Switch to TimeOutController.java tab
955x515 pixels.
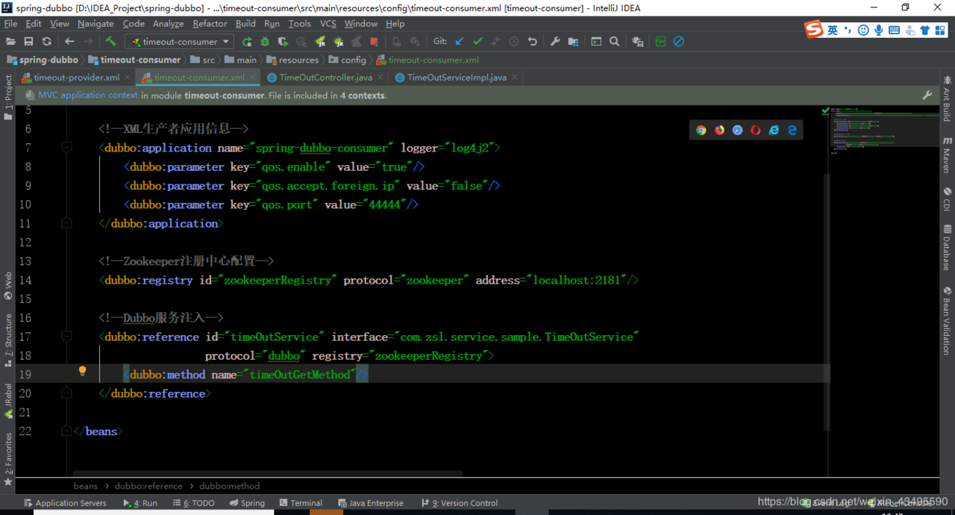(325, 78)
